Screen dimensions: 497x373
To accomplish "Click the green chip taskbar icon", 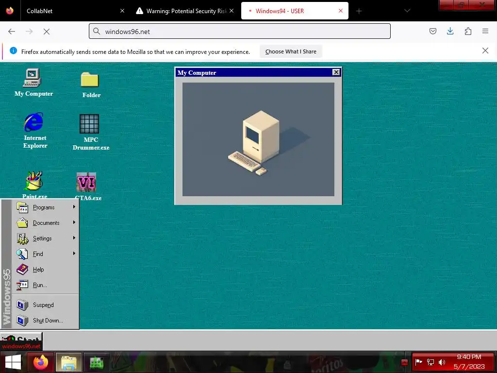I will pyautogui.click(x=97, y=362).
